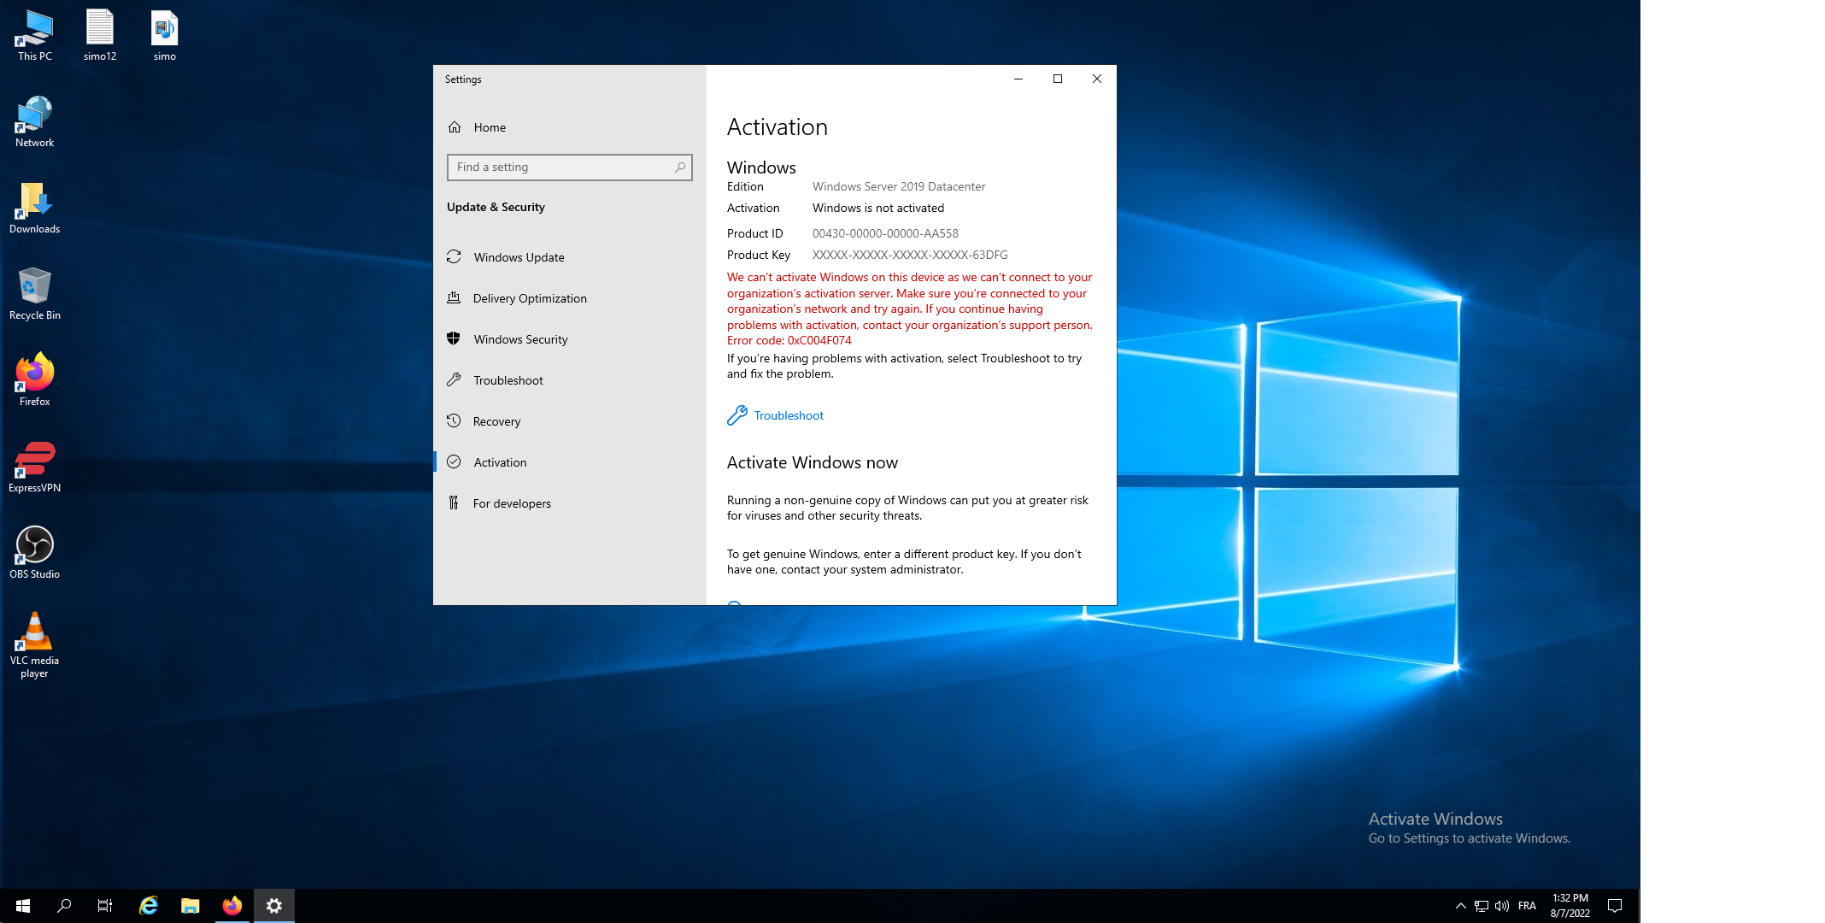Focus the Find a setting field
The height and width of the screenshot is (923, 1825).
pos(569,168)
